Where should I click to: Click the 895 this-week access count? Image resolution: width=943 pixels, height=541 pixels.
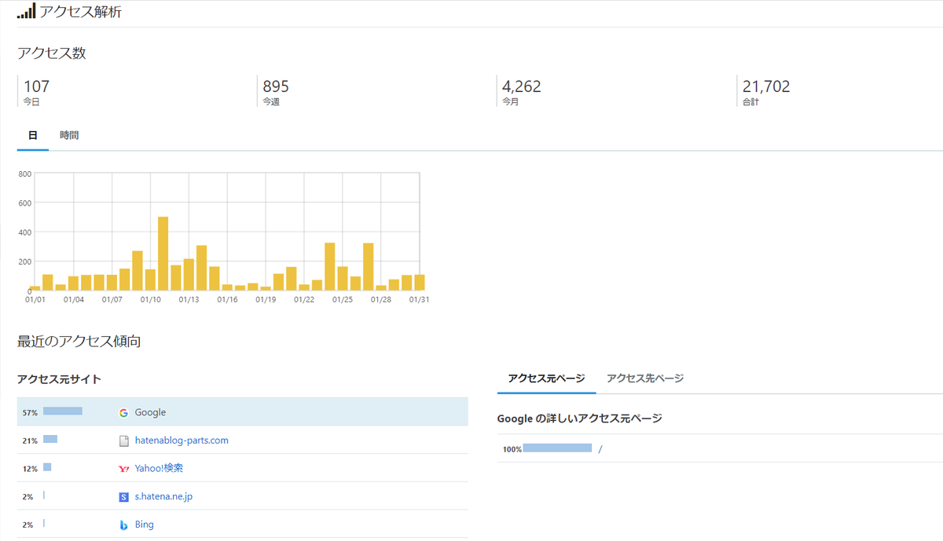pyautogui.click(x=276, y=86)
